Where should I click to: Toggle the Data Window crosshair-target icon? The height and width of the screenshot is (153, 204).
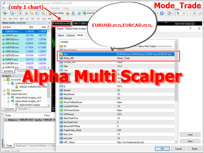click(x=26, y=13)
